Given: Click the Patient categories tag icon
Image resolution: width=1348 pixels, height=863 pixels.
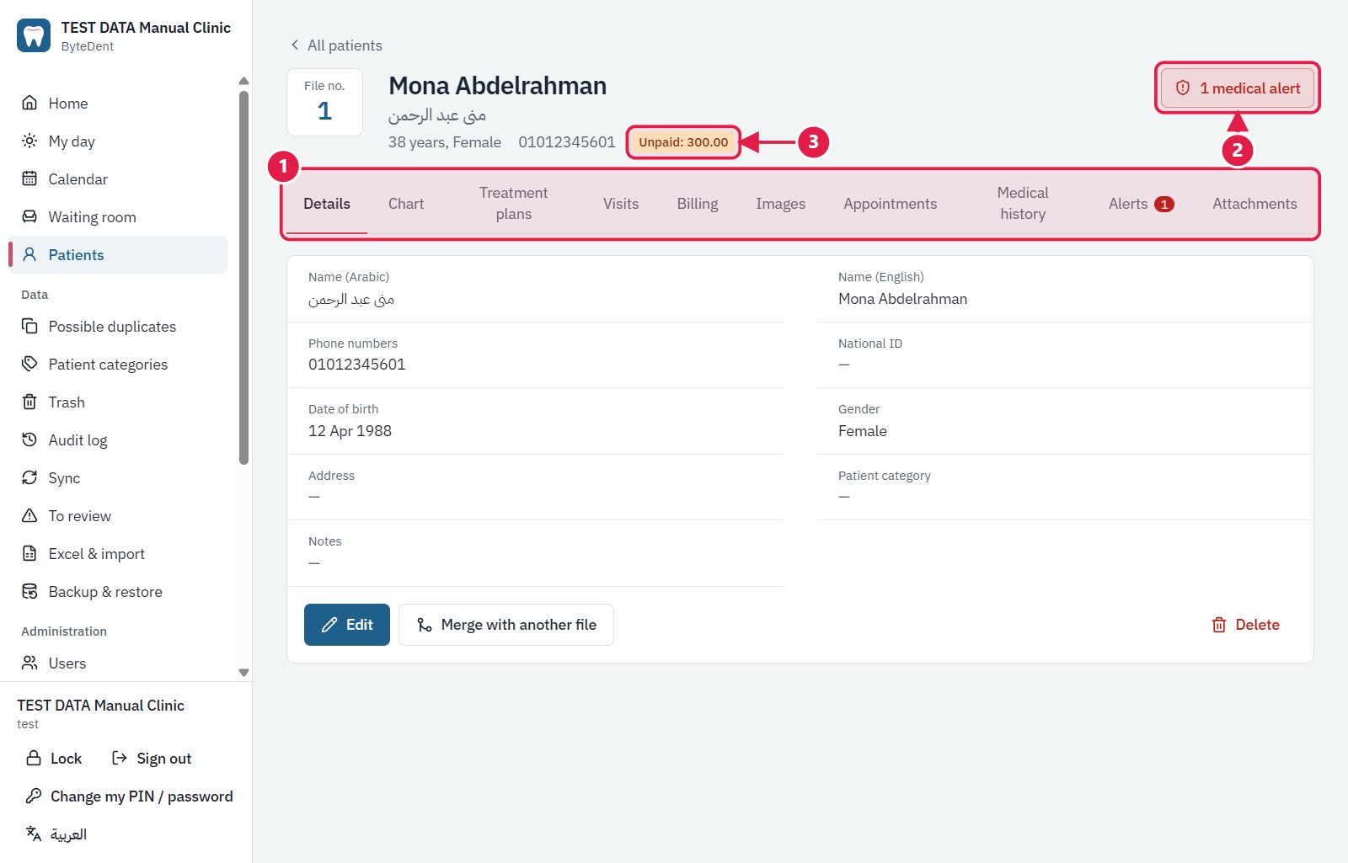Looking at the screenshot, I should click(29, 364).
